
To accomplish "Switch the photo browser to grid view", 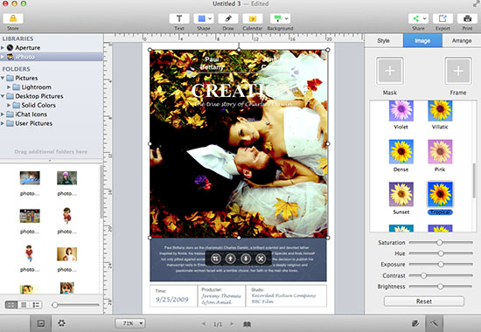I will pyautogui.click(x=11, y=305).
